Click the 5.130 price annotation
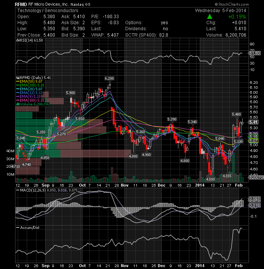Viewport: 264px width, 269px height. click(238, 142)
